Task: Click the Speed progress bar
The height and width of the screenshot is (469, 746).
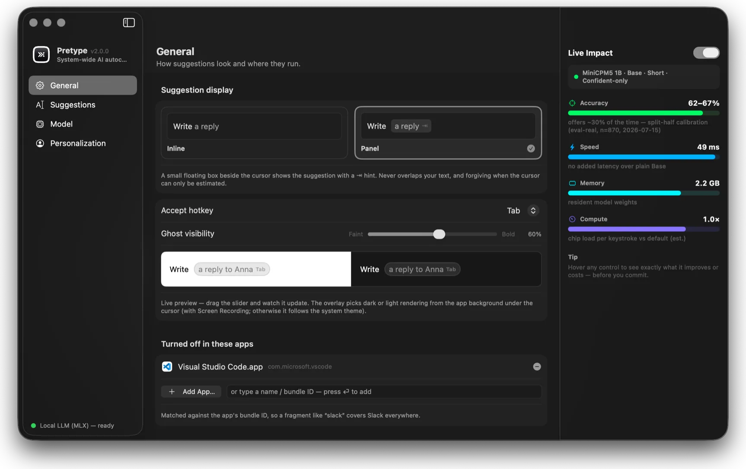Action: tap(644, 157)
